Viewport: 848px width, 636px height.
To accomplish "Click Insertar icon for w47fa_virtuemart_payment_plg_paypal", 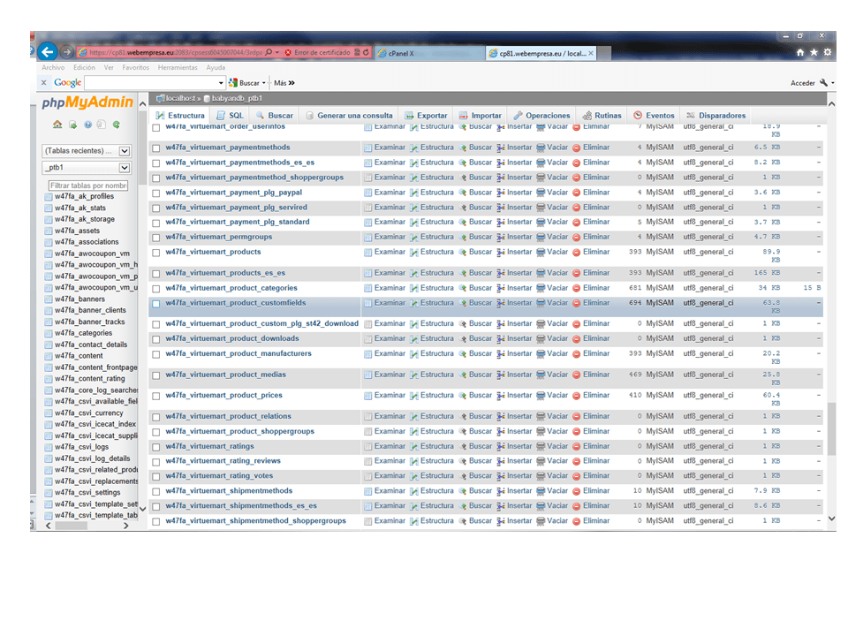I will 501,193.
